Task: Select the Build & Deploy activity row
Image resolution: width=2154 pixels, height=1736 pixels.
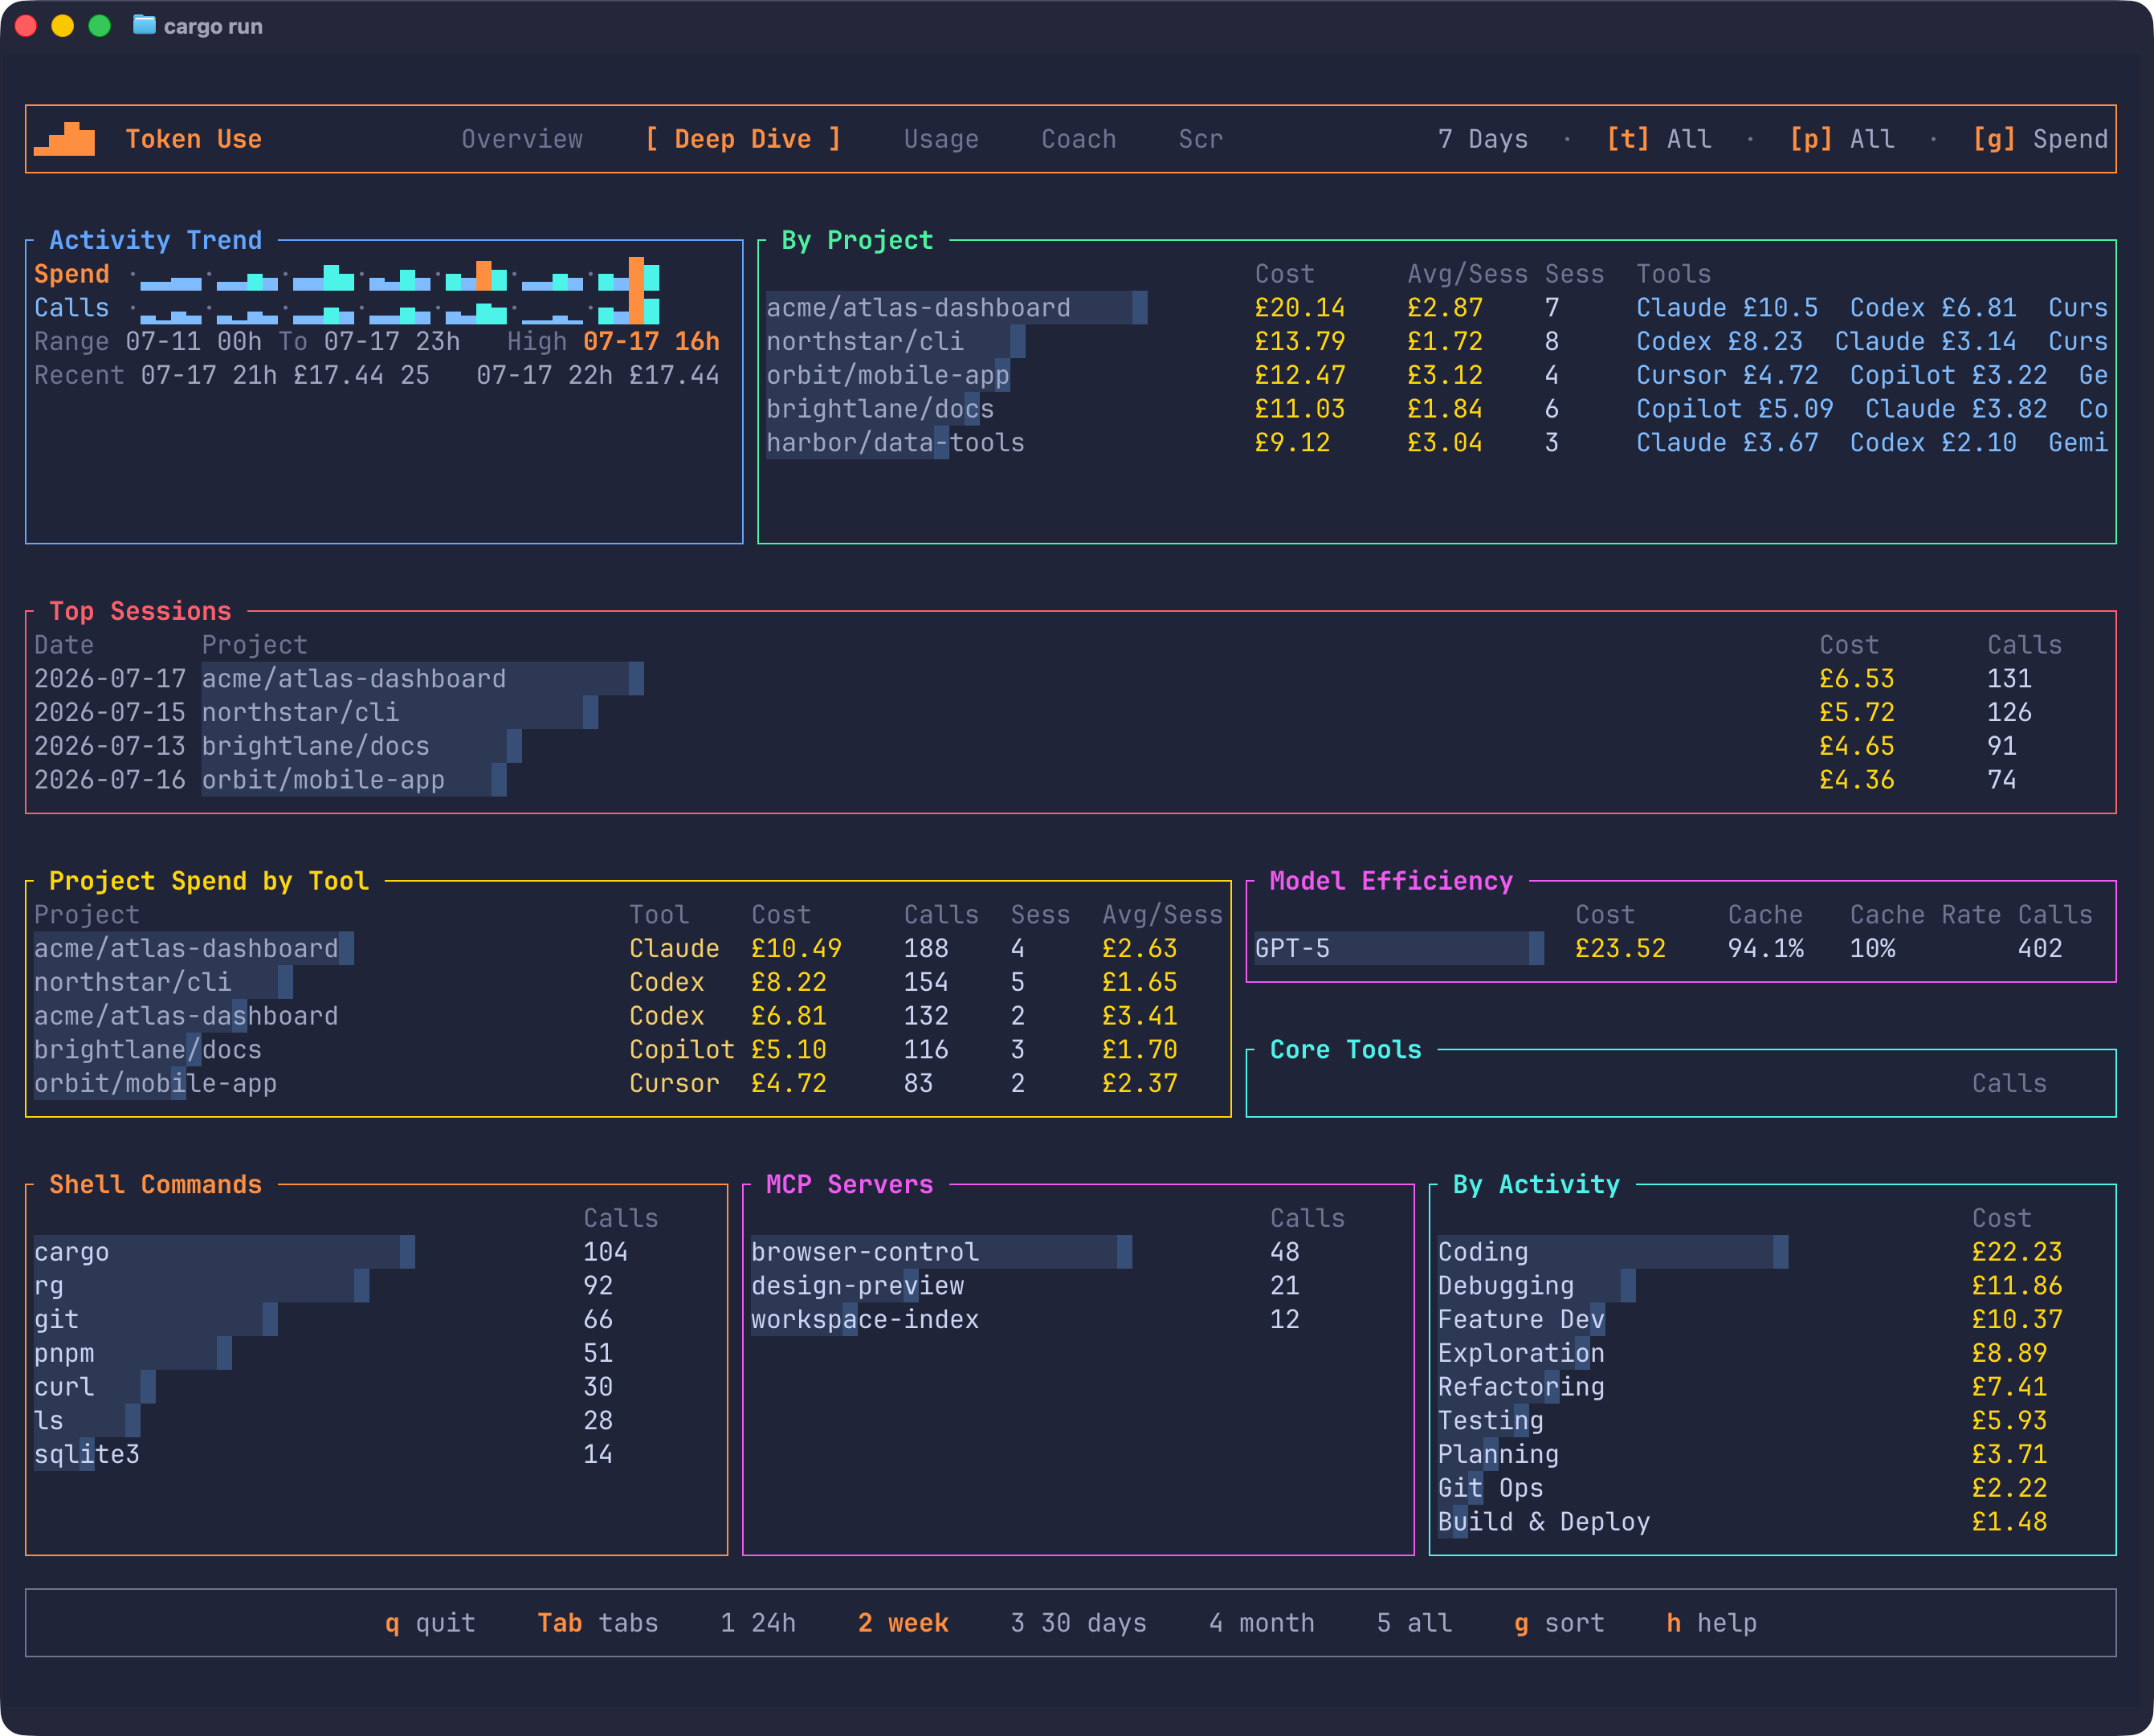Action: click(x=1773, y=1522)
